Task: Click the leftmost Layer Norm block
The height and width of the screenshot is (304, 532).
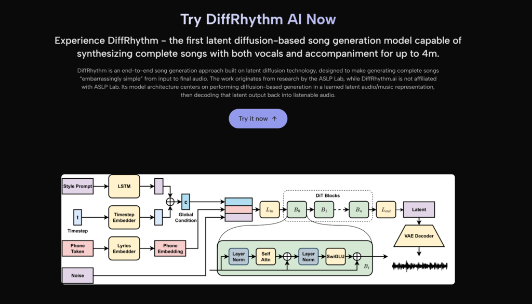Action: (238, 256)
